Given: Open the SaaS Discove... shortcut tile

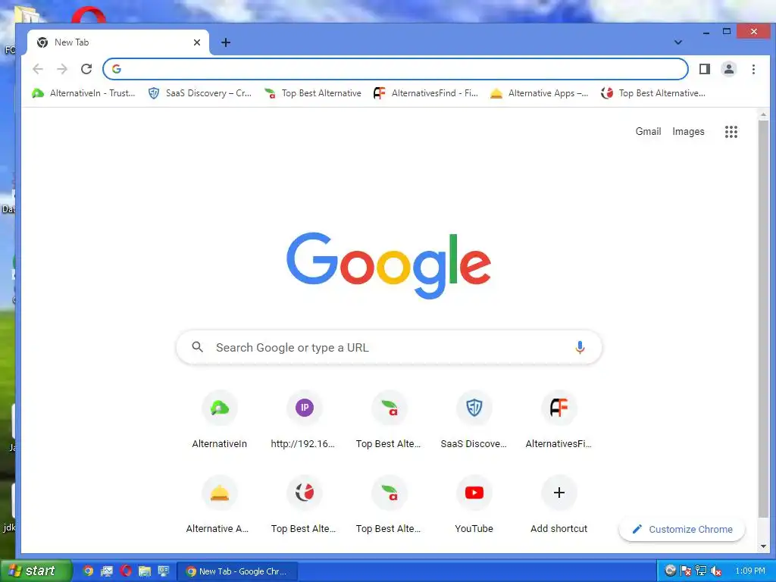Looking at the screenshot, I should pyautogui.click(x=474, y=420).
